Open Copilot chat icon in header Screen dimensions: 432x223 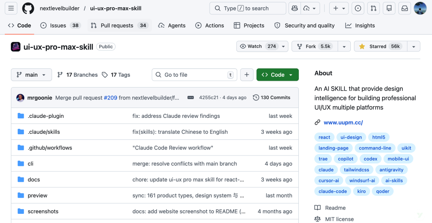pos(294,8)
